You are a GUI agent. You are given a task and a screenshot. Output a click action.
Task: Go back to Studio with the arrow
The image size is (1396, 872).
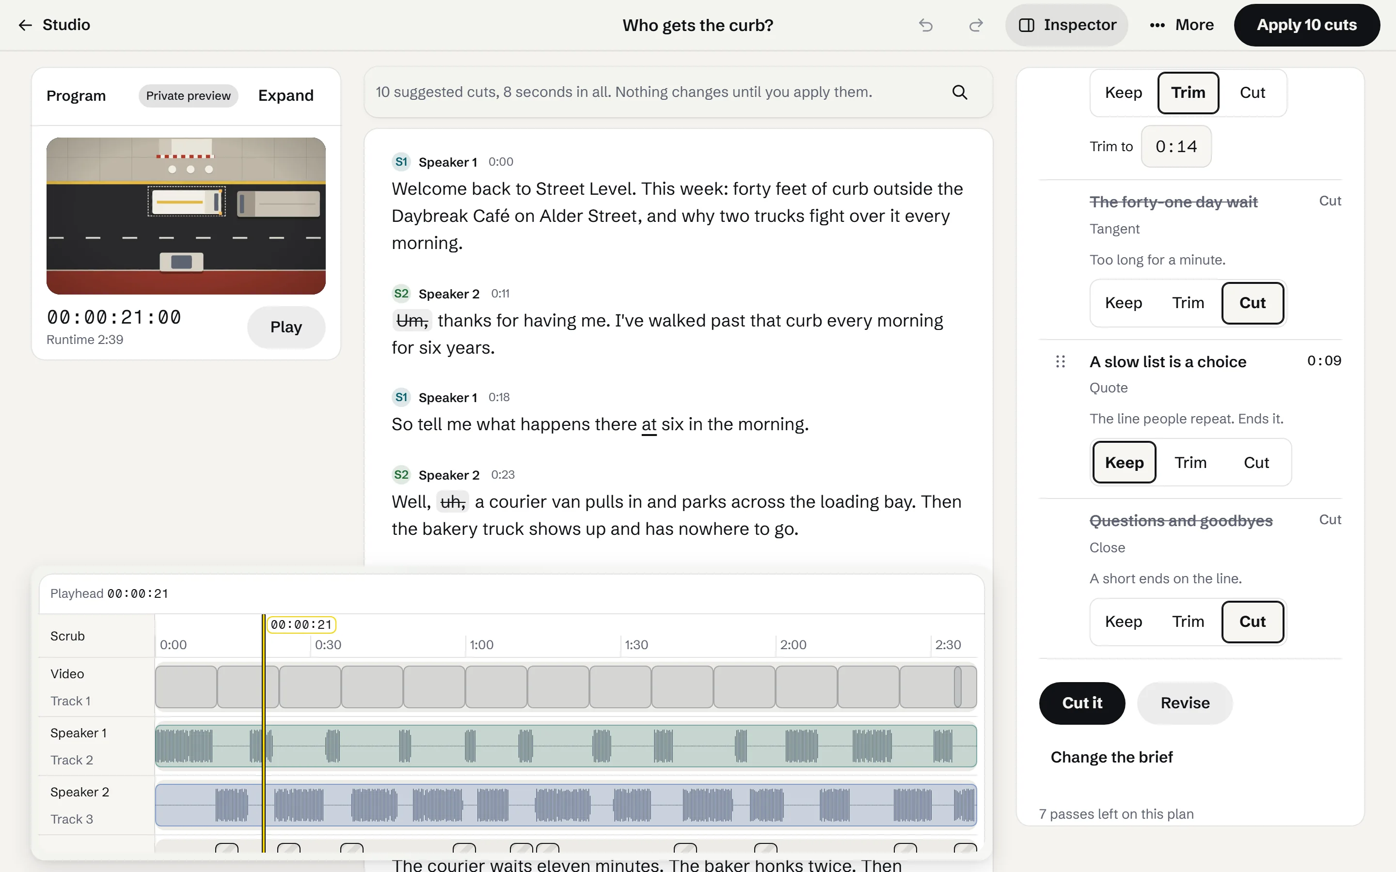(54, 25)
